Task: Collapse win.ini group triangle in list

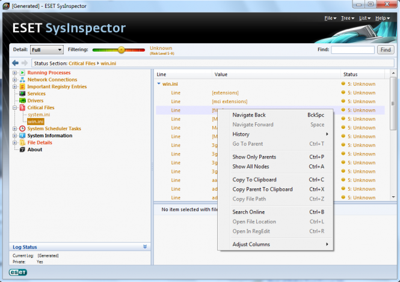Action: click(x=159, y=83)
